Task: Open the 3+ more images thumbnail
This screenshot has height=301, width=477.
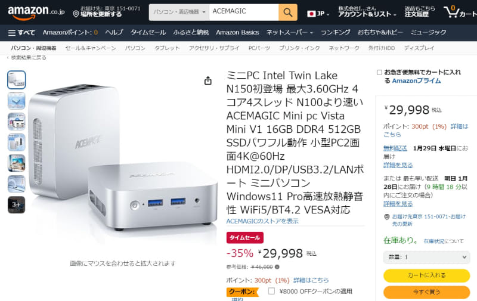Action: pyautogui.click(x=17, y=205)
